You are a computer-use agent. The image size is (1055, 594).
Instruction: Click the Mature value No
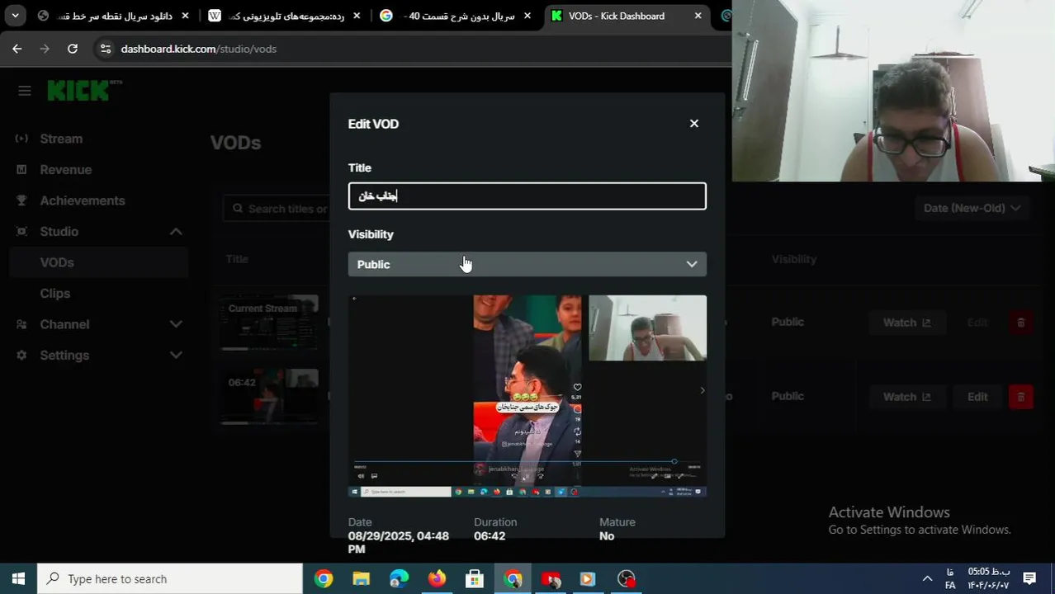(x=607, y=536)
